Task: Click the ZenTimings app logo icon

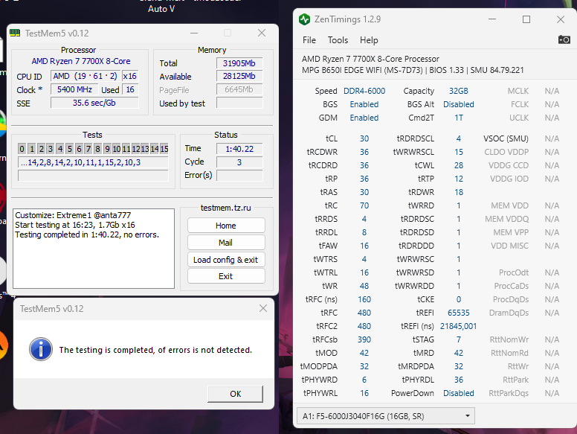Action: click(304, 19)
